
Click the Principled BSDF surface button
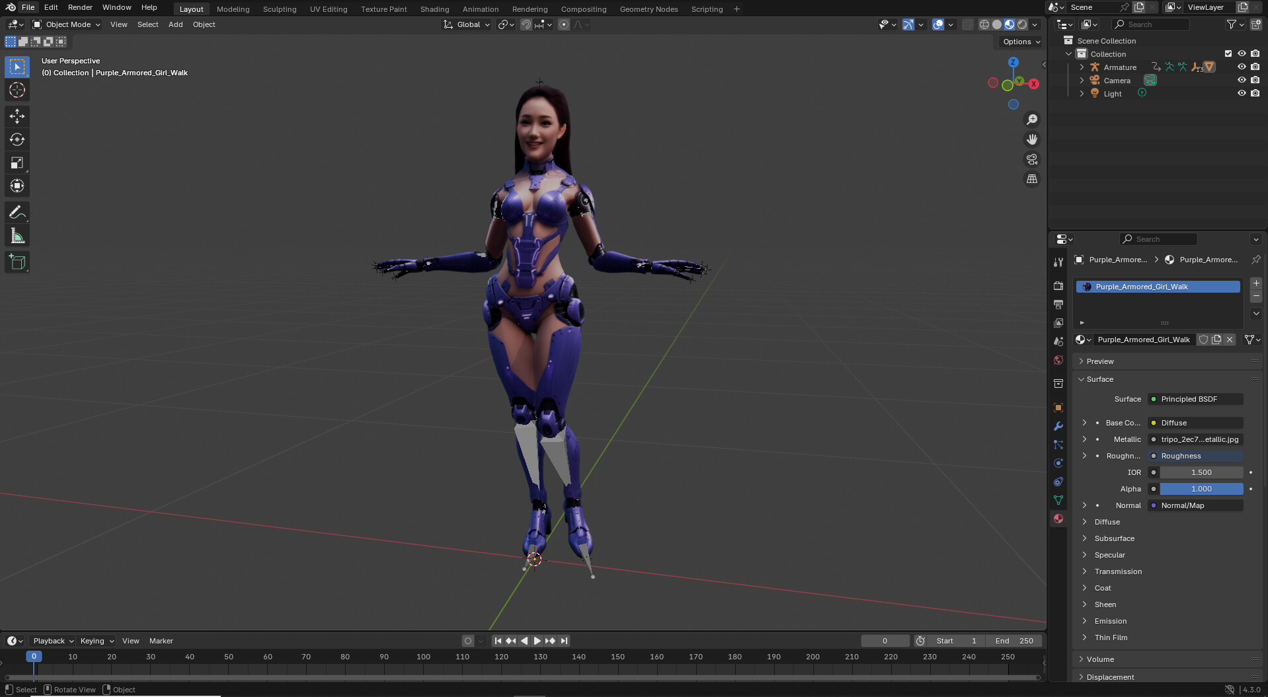[1195, 399]
